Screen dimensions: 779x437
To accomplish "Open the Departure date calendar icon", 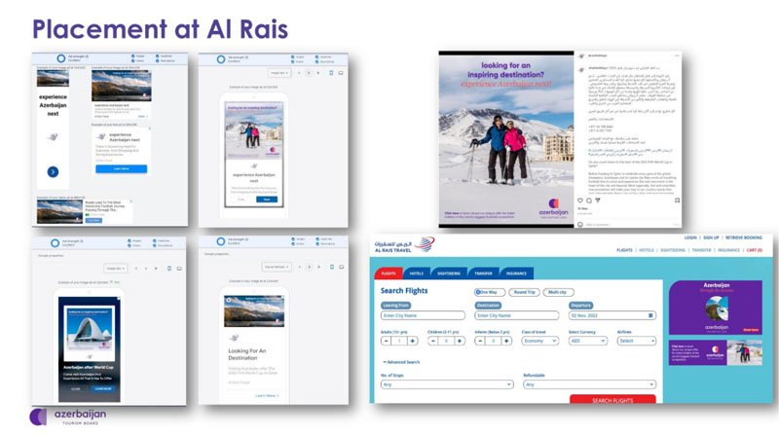I will click(x=649, y=315).
